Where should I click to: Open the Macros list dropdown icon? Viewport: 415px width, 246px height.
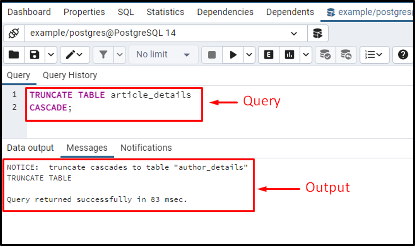[374, 55]
